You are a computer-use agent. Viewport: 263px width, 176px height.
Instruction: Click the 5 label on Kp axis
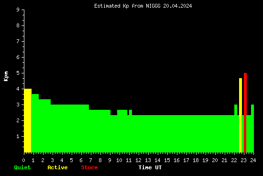pos(18,73)
